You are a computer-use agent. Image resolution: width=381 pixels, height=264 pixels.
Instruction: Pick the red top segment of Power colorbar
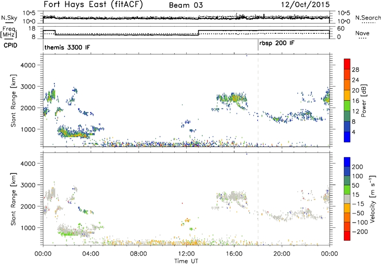347,64
